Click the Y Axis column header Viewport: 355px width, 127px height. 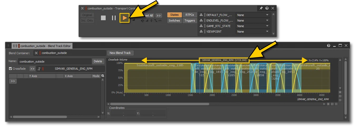[x=42, y=76]
